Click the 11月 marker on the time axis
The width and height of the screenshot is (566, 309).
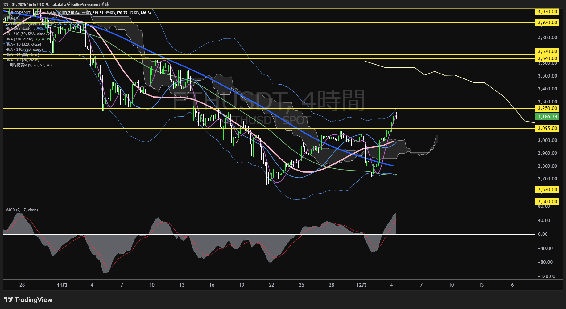click(x=62, y=285)
